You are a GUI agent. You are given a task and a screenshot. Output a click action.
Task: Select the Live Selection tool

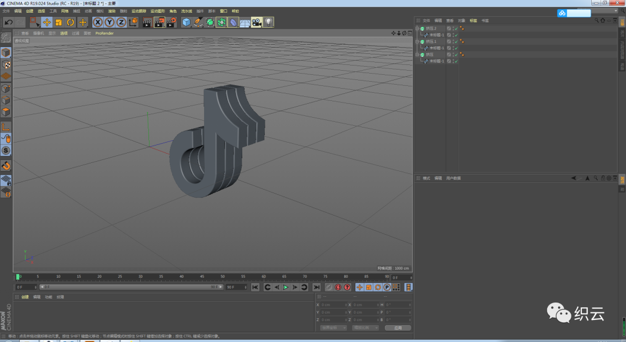(35, 23)
